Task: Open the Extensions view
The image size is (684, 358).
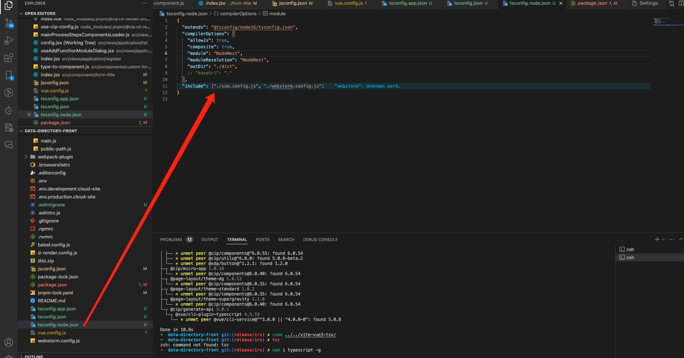Action: (8, 58)
